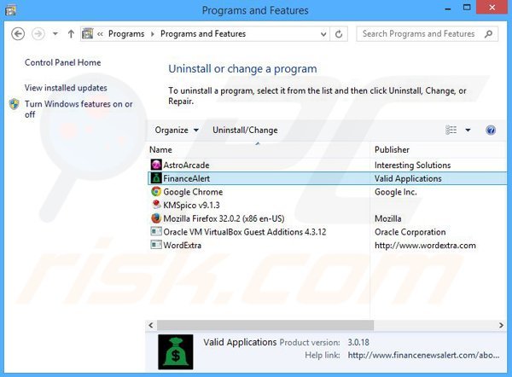Click the Oracle Corporation publisher cell

(410, 232)
